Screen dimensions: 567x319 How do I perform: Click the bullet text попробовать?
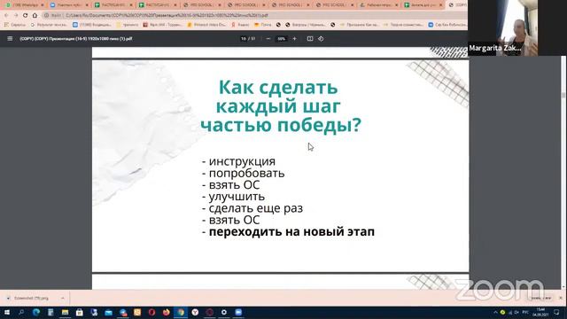pyautogui.click(x=246, y=174)
